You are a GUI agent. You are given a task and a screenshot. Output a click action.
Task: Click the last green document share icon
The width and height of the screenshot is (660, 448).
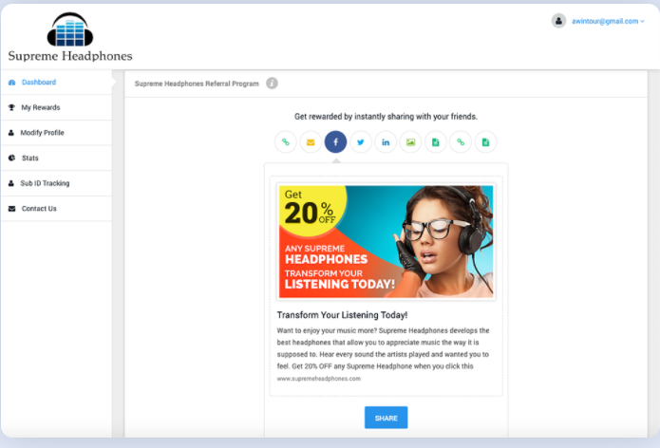click(x=485, y=142)
